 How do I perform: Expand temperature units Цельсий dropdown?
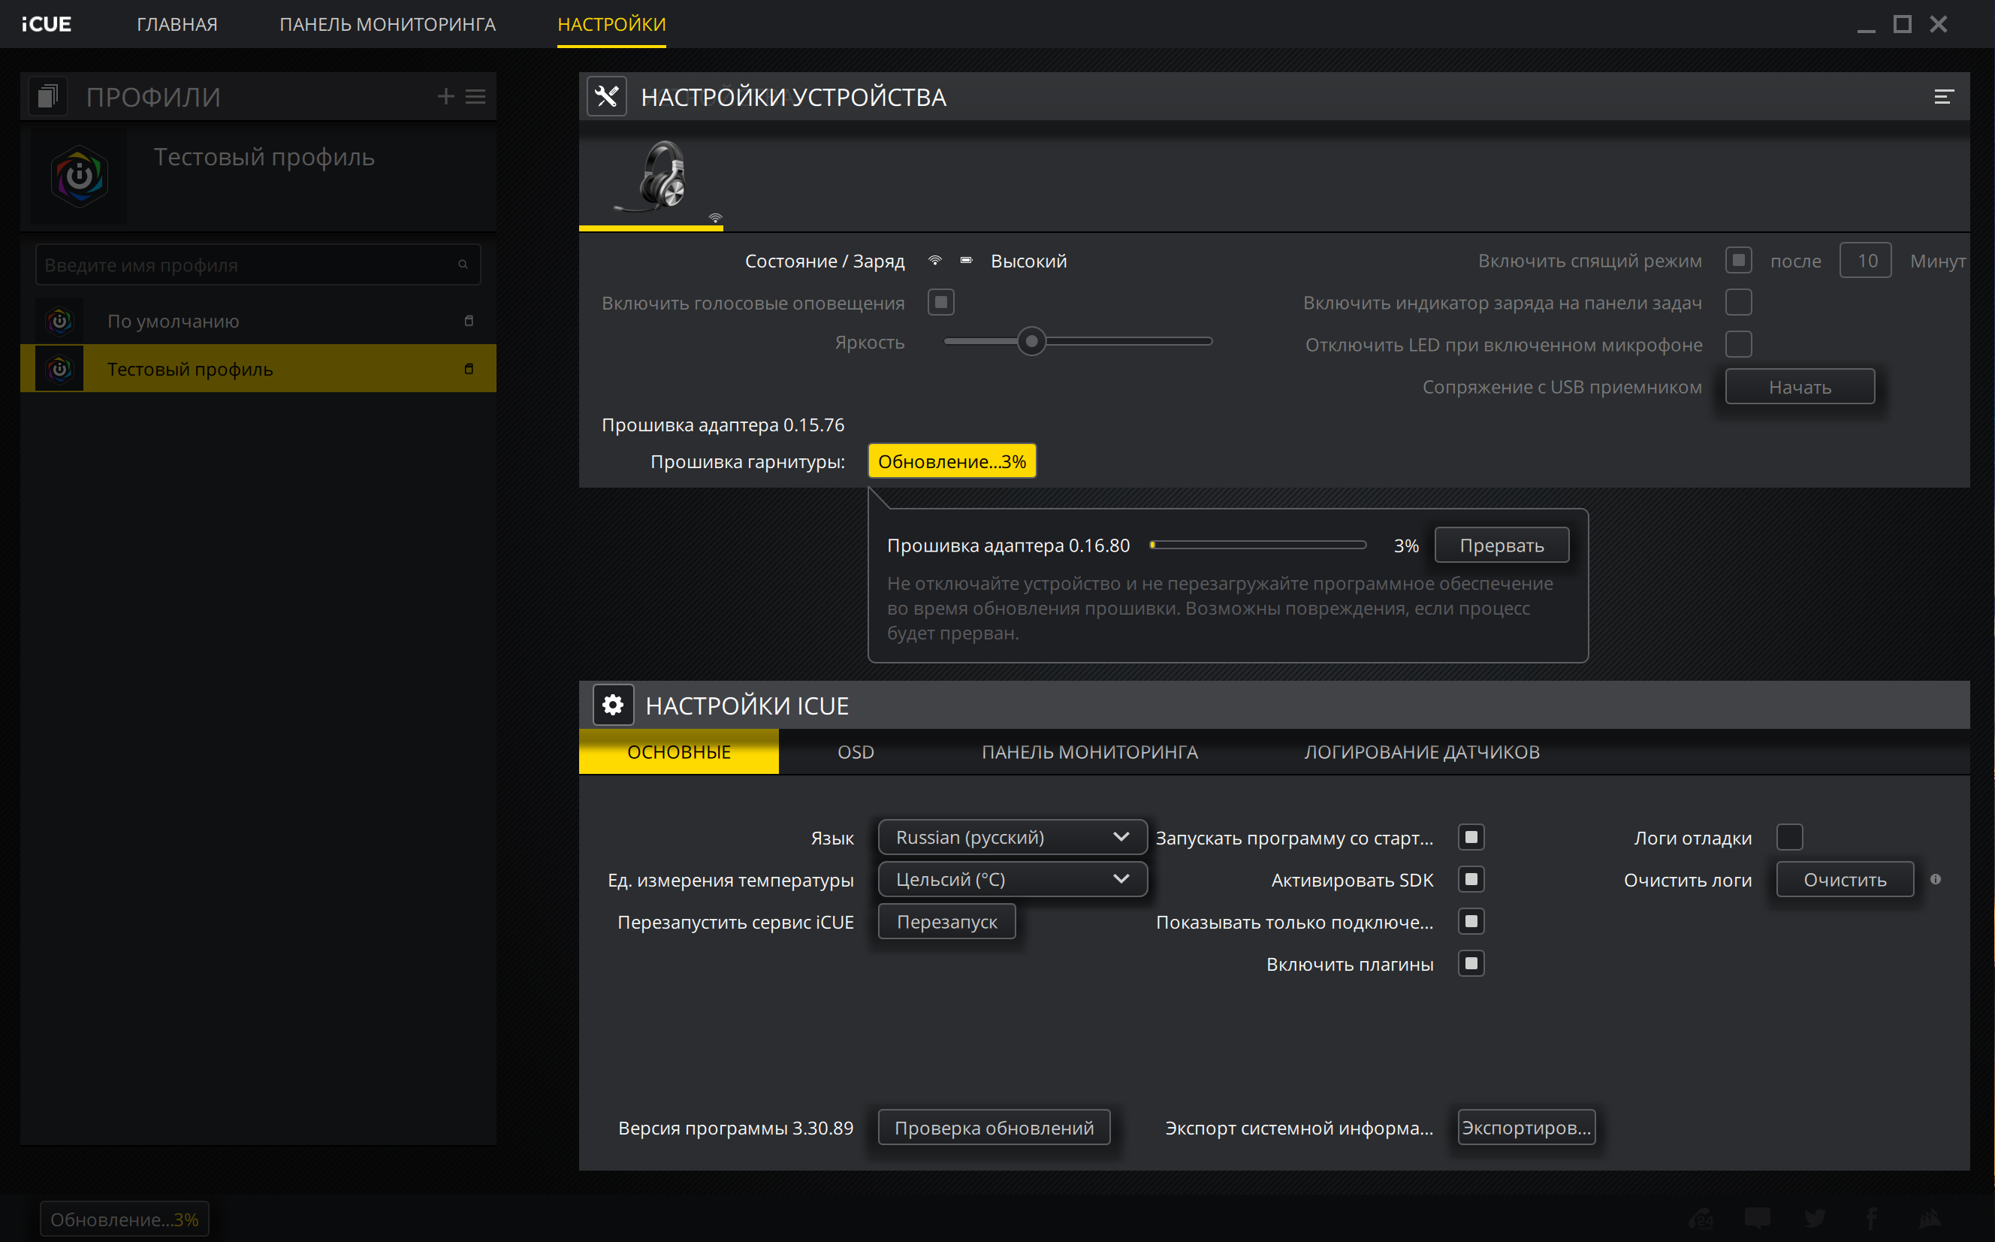pos(1012,880)
